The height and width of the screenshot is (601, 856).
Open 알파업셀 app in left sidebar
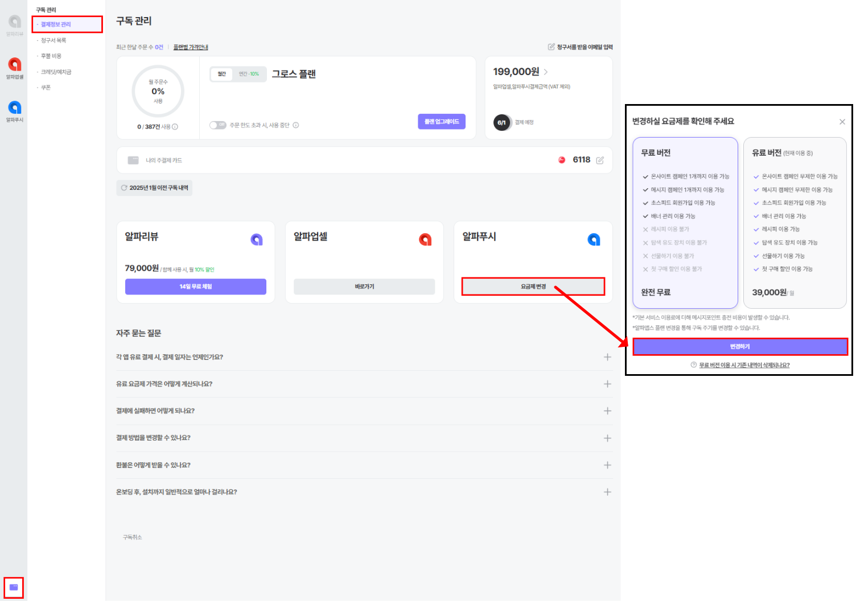pos(15,68)
